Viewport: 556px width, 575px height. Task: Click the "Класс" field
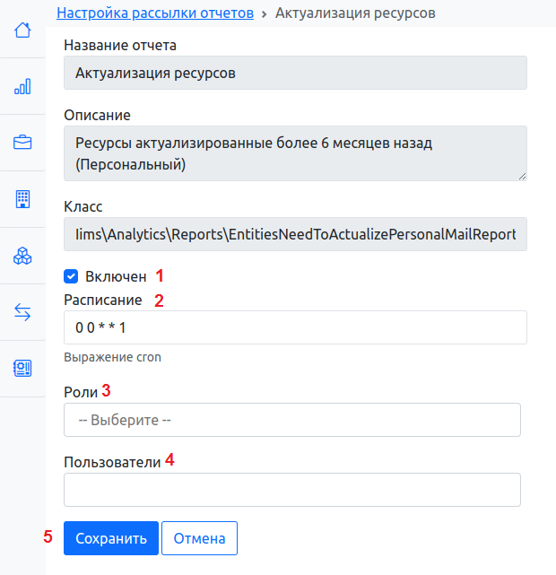click(295, 234)
